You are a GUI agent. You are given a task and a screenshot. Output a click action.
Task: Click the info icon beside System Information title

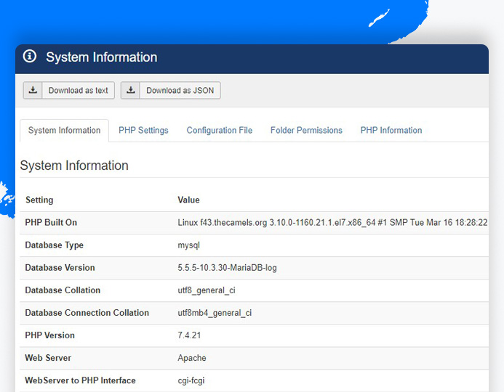point(30,56)
